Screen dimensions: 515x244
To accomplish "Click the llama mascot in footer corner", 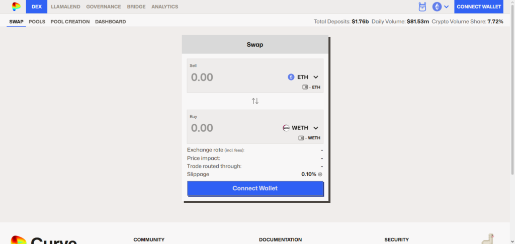I will 487,239.
